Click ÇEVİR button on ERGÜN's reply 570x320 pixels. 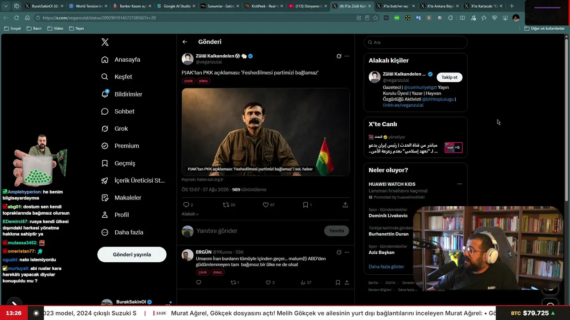[x=203, y=272]
